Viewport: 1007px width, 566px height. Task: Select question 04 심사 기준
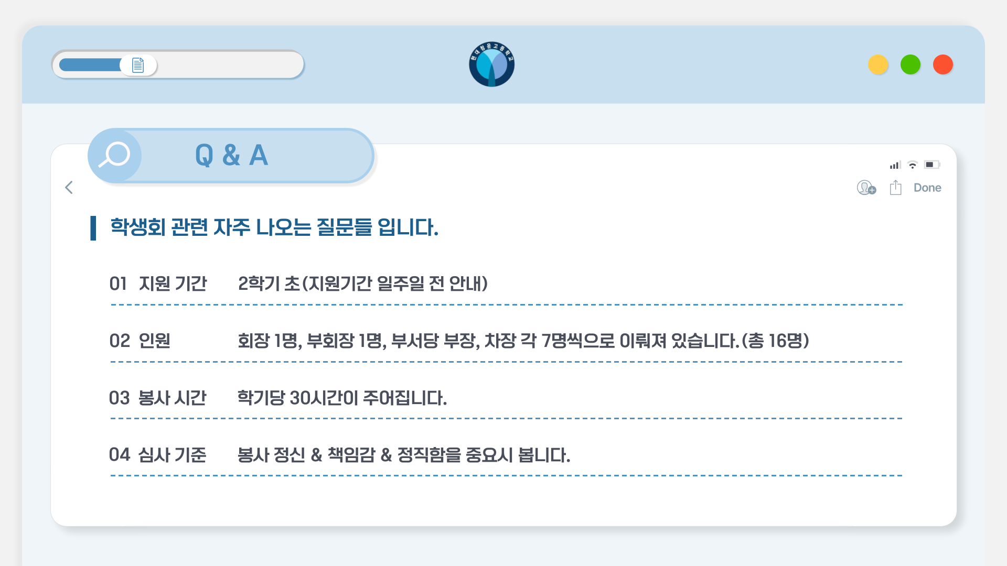pos(158,454)
